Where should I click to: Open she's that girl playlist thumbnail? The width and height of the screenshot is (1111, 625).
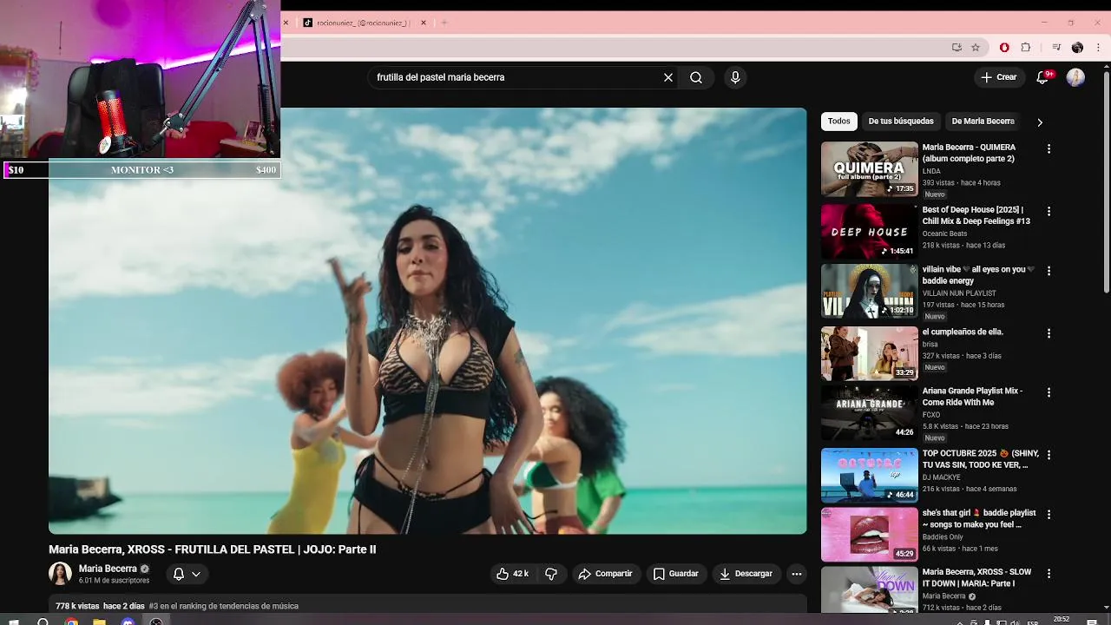point(869,534)
